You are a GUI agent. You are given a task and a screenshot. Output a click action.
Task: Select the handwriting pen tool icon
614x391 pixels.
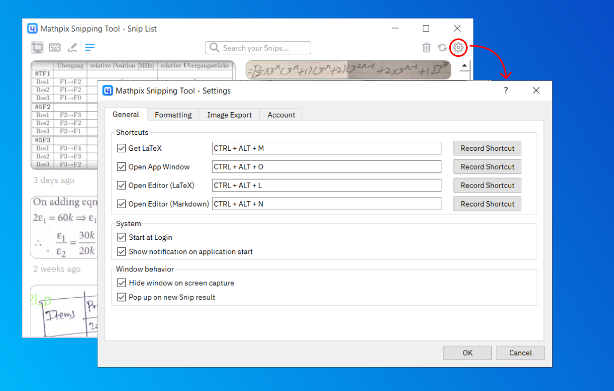72,47
